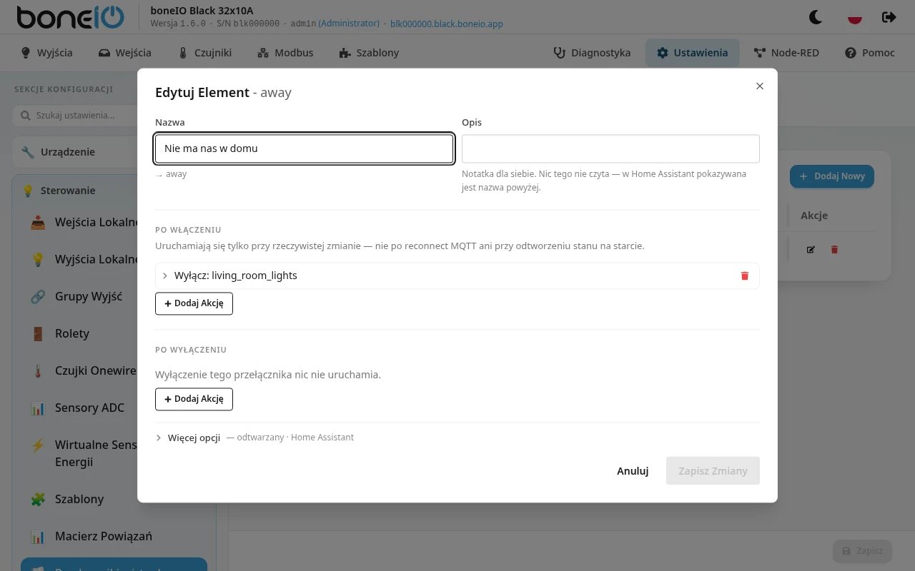915x571 pixels.
Task: Click the Opis input field
Action: tap(610, 148)
